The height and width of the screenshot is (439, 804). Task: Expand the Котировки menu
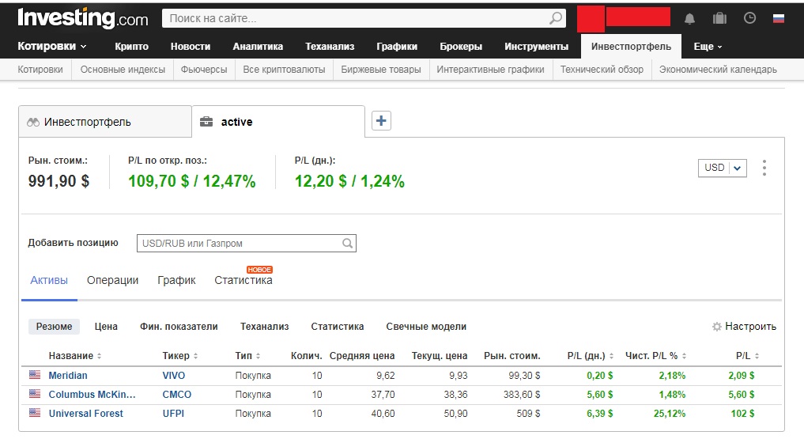pyautogui.click(x=52, y=47)
